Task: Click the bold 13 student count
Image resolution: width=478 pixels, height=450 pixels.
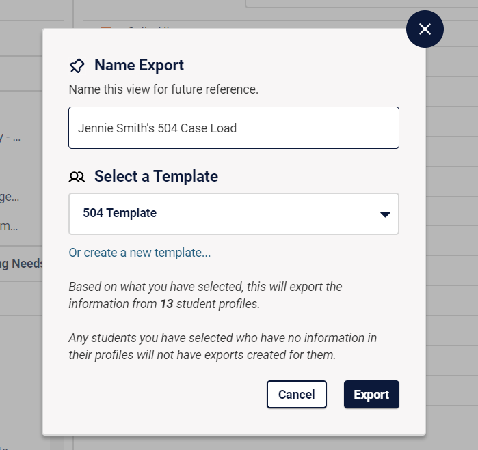Action: click(167, 304)
